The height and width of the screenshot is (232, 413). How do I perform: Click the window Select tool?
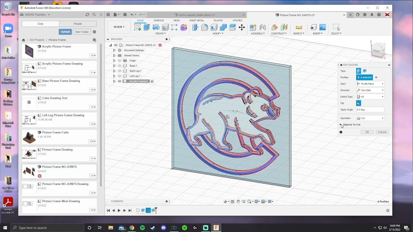336,27
